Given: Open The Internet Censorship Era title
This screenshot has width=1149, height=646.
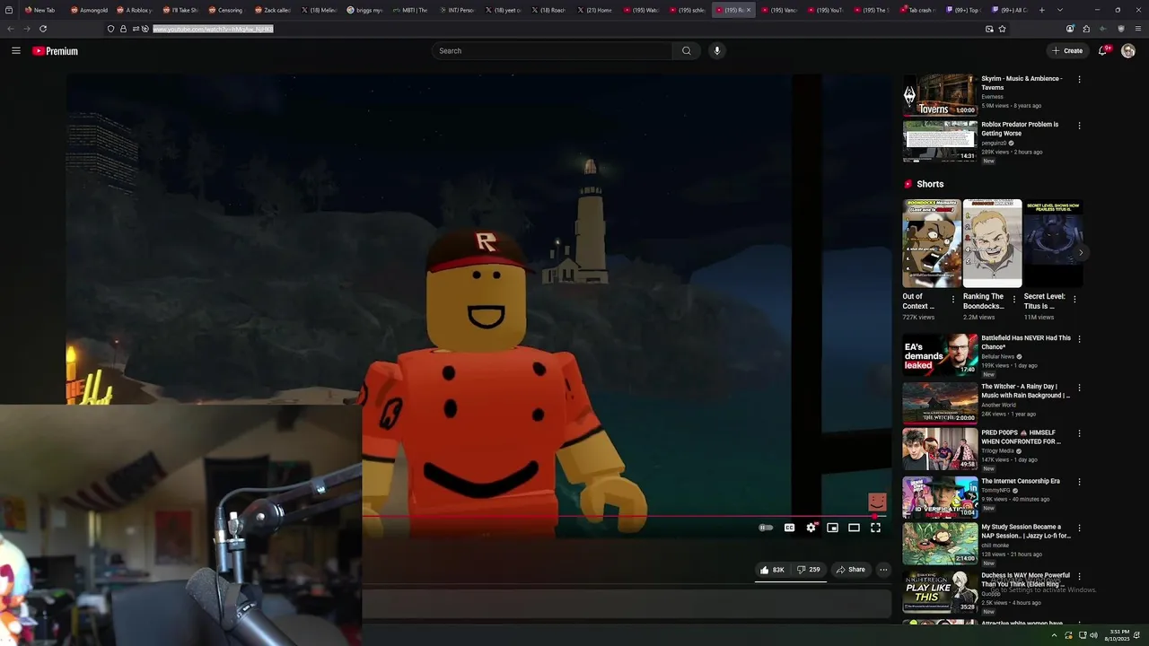Looking at the screenshot, I should coord(1021,481).
